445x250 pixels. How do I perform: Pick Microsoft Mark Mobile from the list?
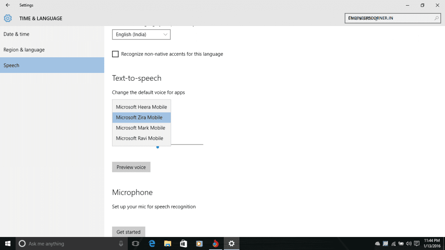click(140, 128)
